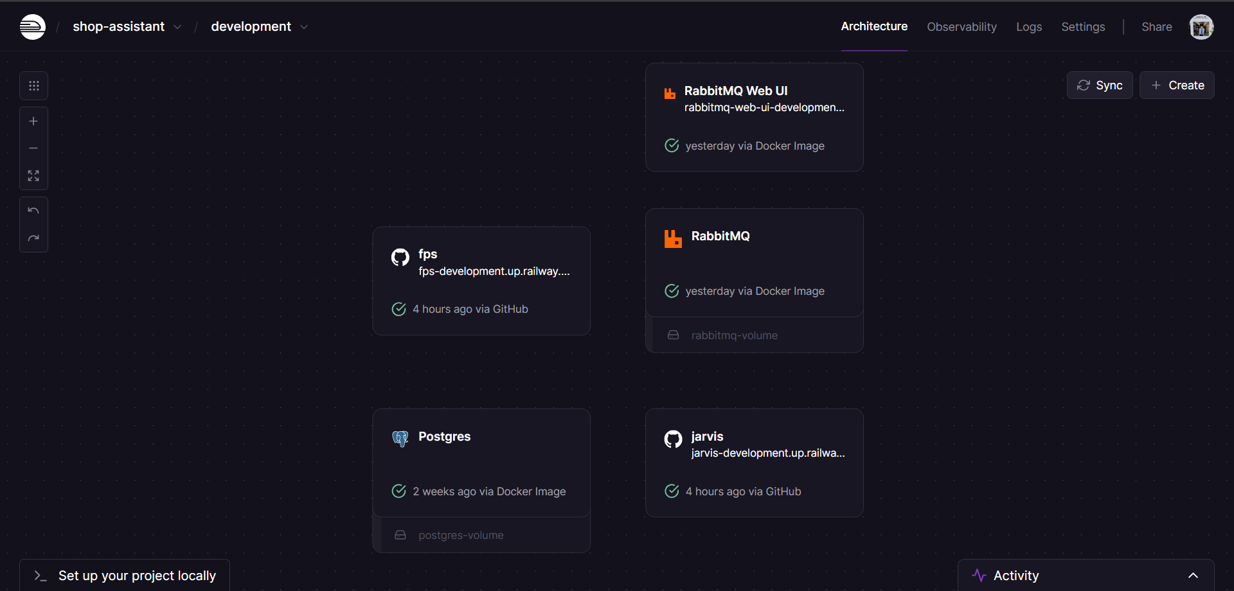The image size is (1234, 591).
Task: Click the fps GitHub icon
Action: [400, 257]
